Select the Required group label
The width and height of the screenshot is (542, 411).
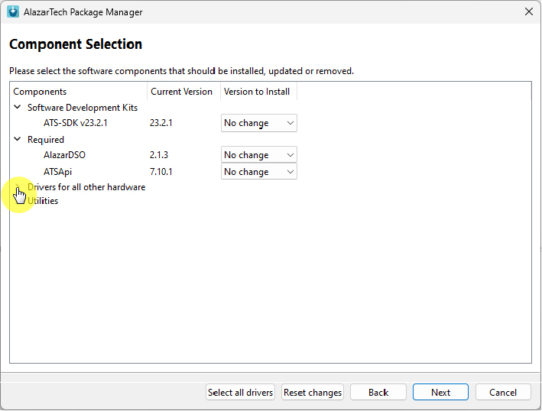tap(46, 140)
